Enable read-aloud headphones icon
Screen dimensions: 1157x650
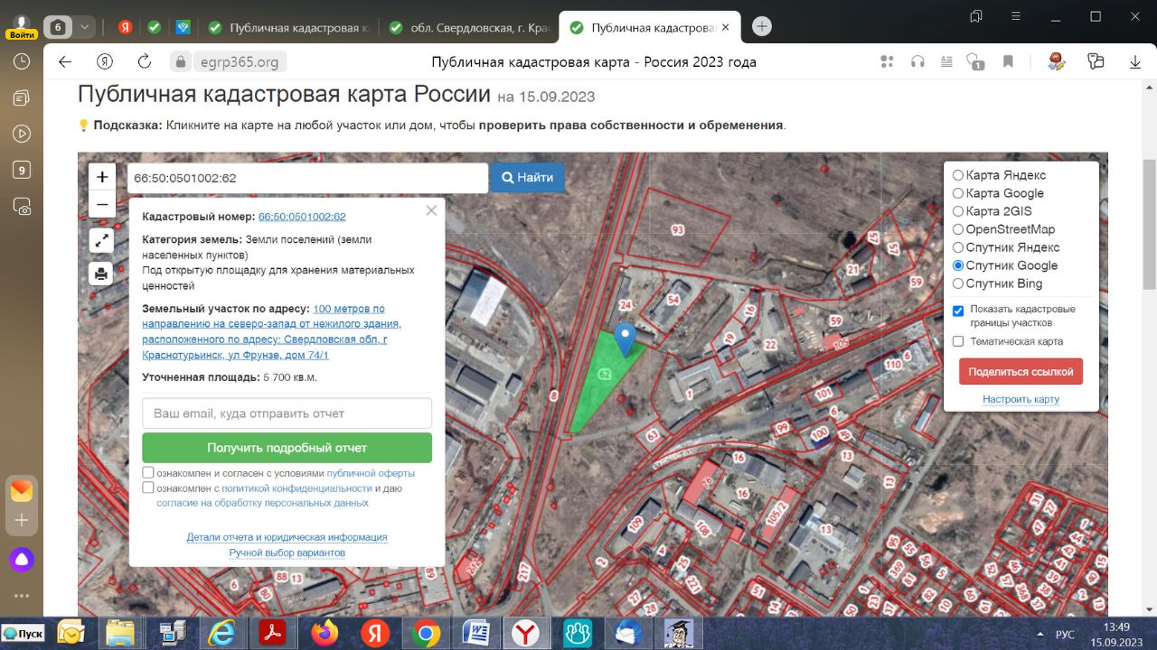(917, 62)
